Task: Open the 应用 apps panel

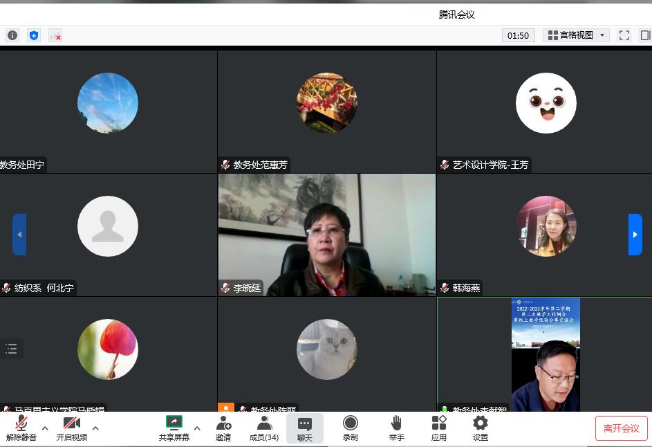Action: 439,428
